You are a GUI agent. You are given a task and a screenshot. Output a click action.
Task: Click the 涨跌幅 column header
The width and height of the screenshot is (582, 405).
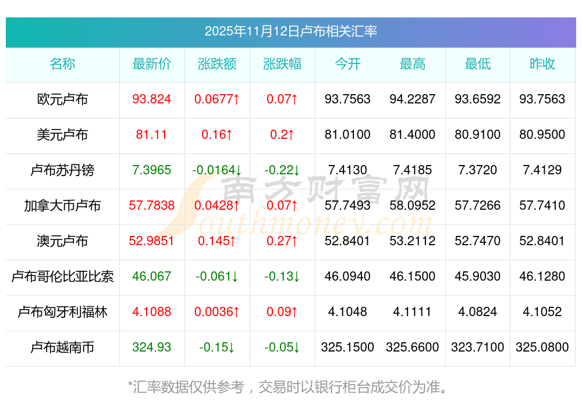[282, 64]
